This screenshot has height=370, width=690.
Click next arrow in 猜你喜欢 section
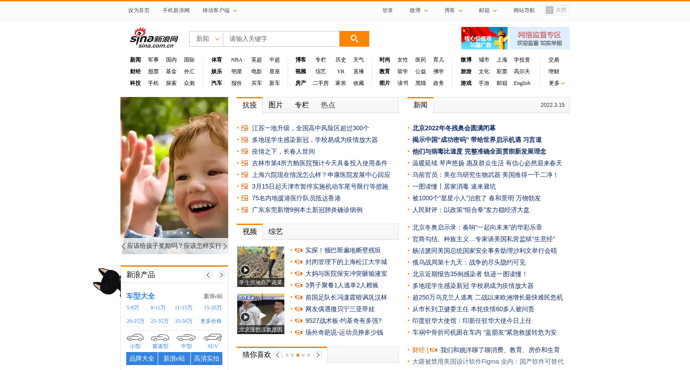pos(318,355)
